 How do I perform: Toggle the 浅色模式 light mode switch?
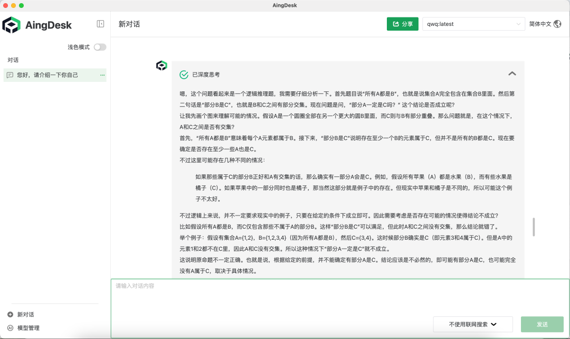100,48
